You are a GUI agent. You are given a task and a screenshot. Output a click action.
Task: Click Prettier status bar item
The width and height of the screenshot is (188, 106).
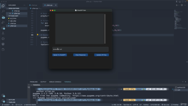[x=175, y=105]
